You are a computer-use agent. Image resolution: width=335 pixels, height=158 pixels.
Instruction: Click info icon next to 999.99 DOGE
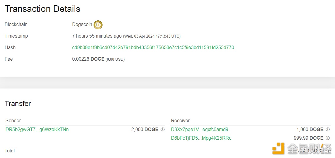click(328, 138)
